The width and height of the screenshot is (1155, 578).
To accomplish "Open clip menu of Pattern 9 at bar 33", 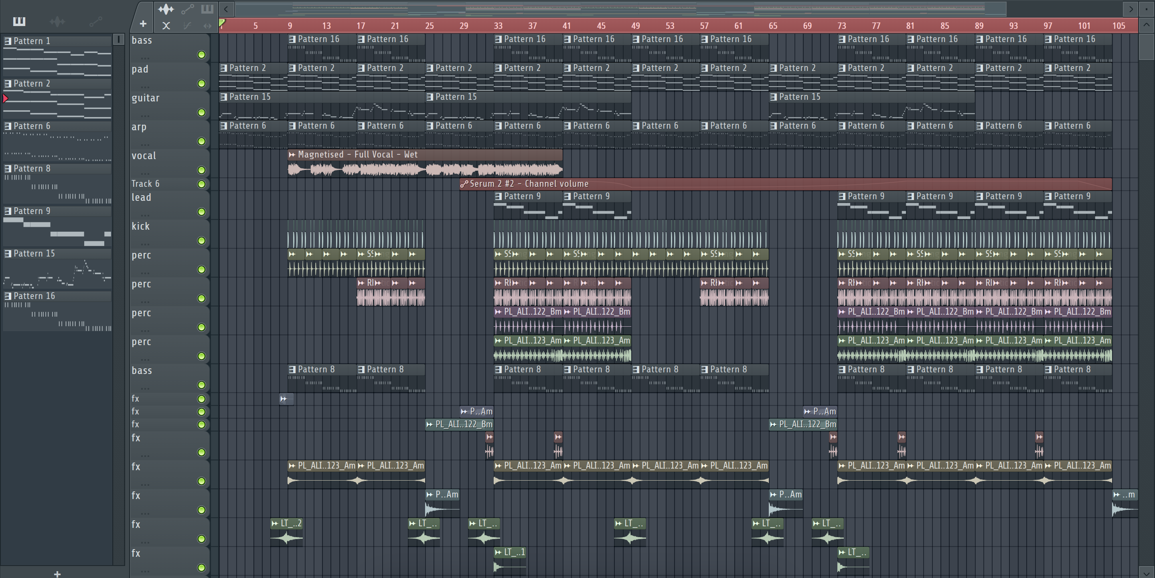I will [x=498, y=196].
